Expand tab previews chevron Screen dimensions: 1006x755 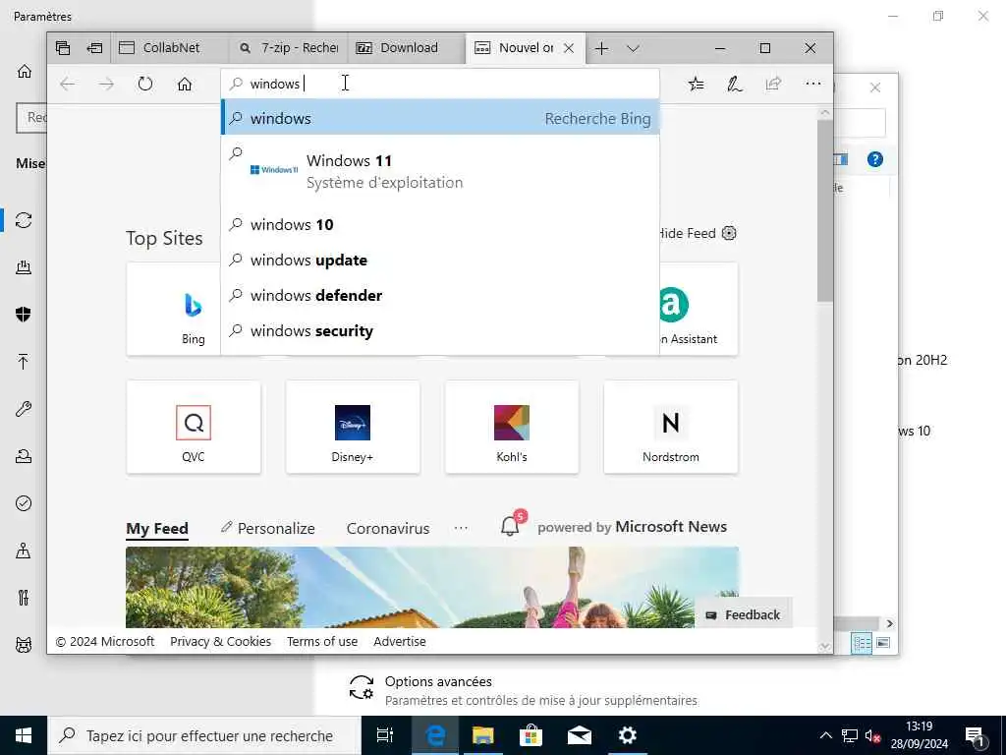(634, 48)
